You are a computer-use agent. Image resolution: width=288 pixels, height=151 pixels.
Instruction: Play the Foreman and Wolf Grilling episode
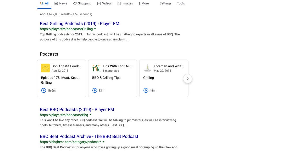point(146,90)
